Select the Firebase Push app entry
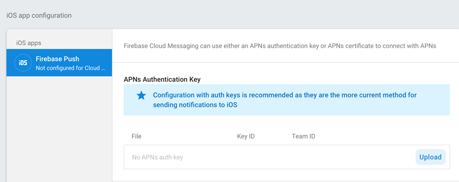Screen dimensions: 459x182 [x=59, y=63]
